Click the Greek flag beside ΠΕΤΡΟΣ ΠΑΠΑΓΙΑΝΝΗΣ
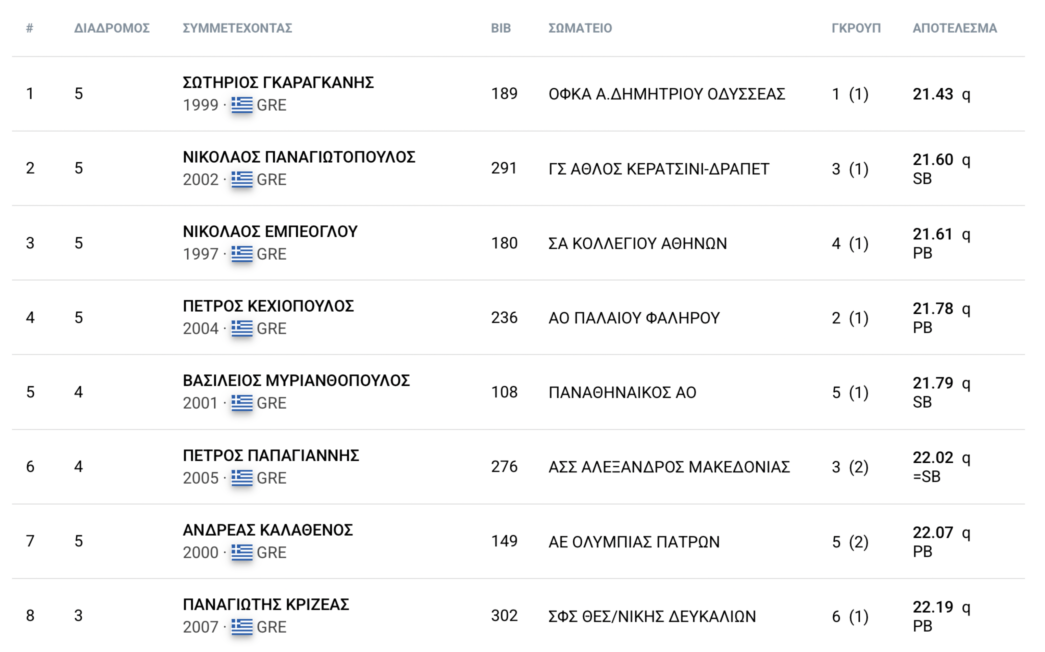The width and height of the screenshot is (1045, 652). pos(242,478)
